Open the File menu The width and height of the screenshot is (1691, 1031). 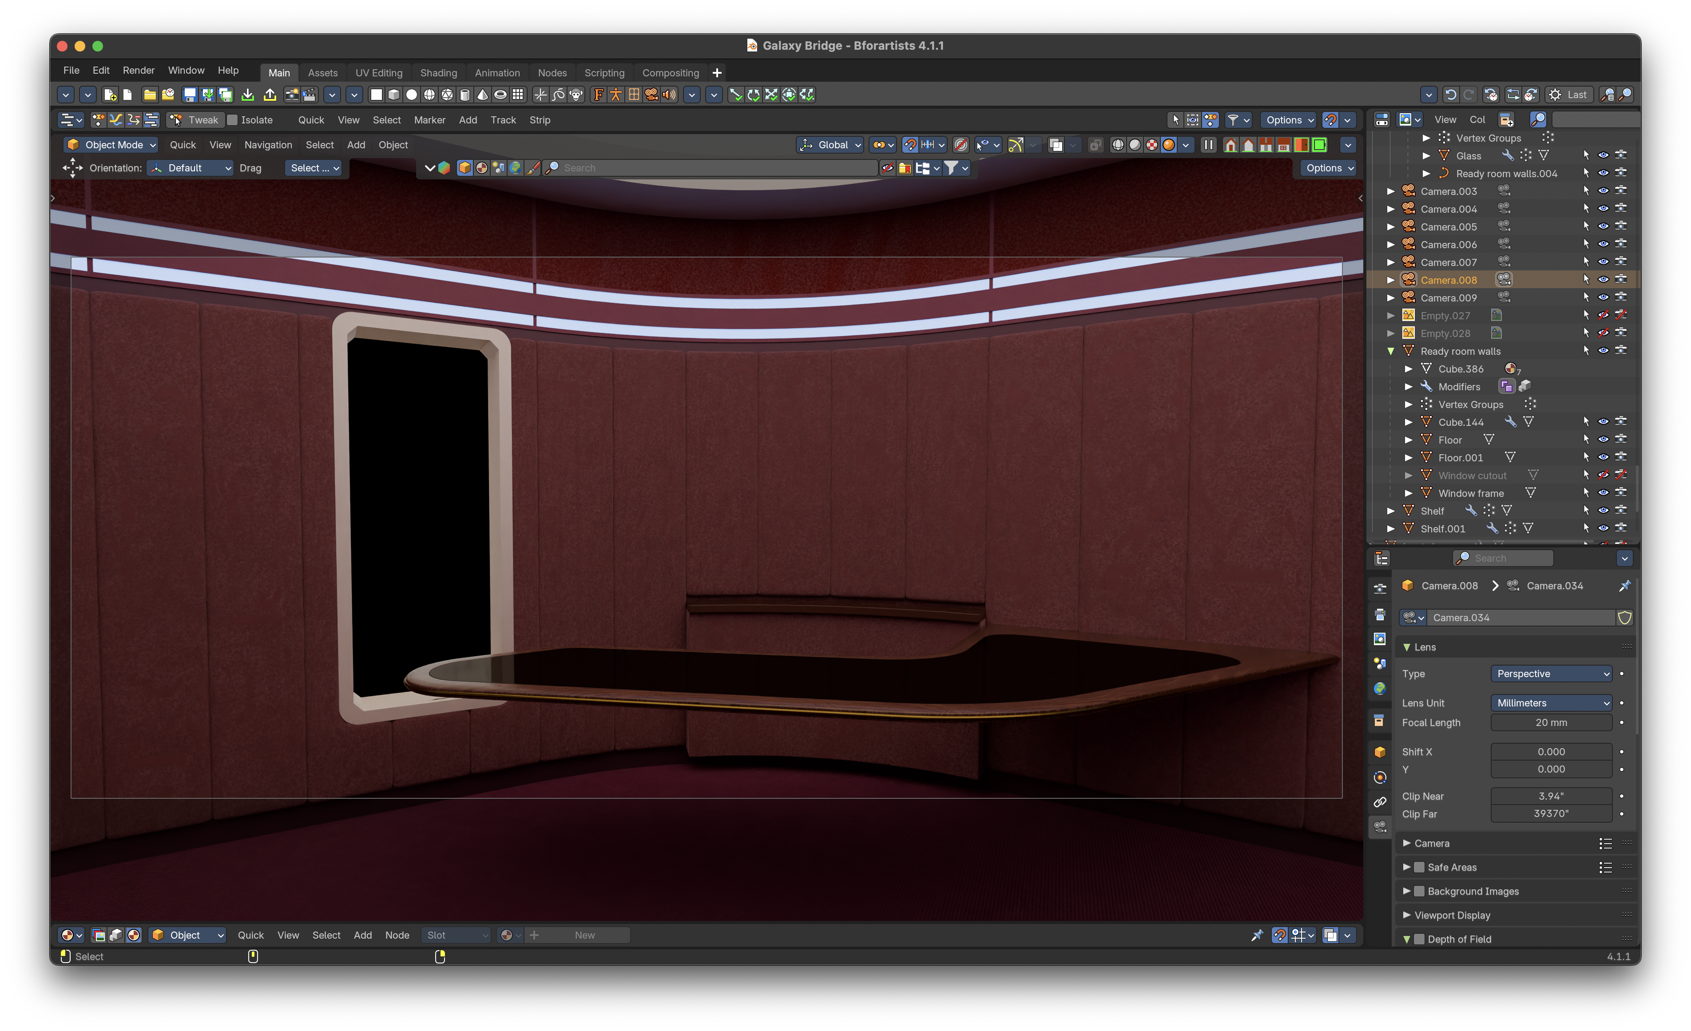(71, 70)
